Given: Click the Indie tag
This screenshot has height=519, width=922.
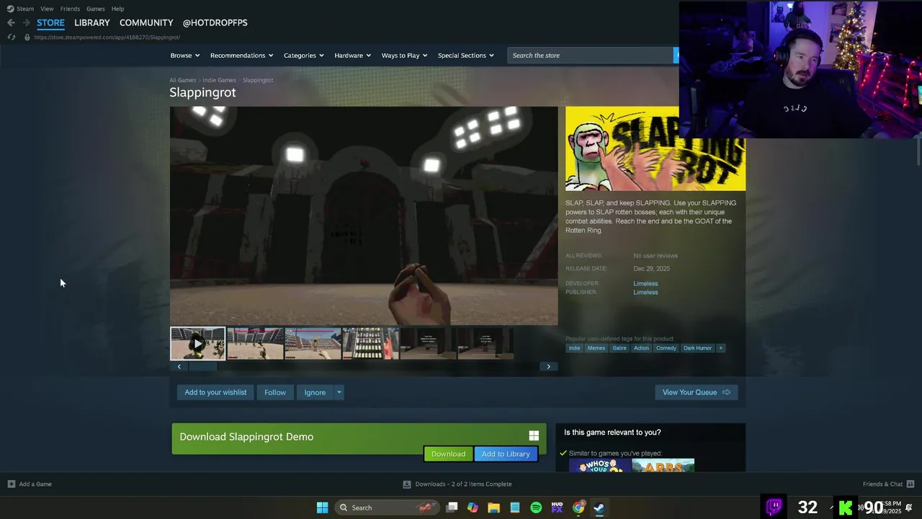Looking at the screenshot, I should (574, 348).
